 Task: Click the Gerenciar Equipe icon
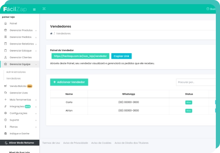pos(5,64)
